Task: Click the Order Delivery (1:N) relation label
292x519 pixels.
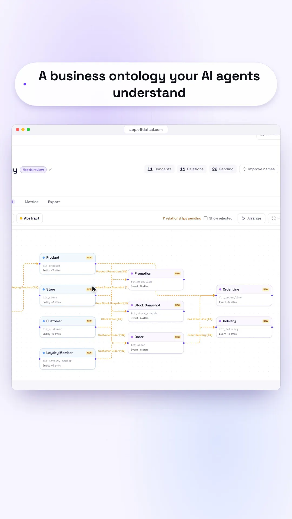Action: (200, 335)
